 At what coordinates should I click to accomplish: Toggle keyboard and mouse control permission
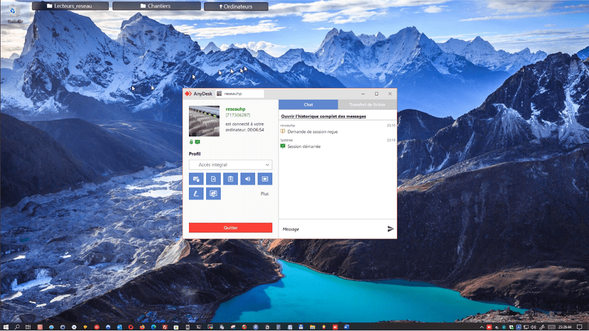click(196, 179)
